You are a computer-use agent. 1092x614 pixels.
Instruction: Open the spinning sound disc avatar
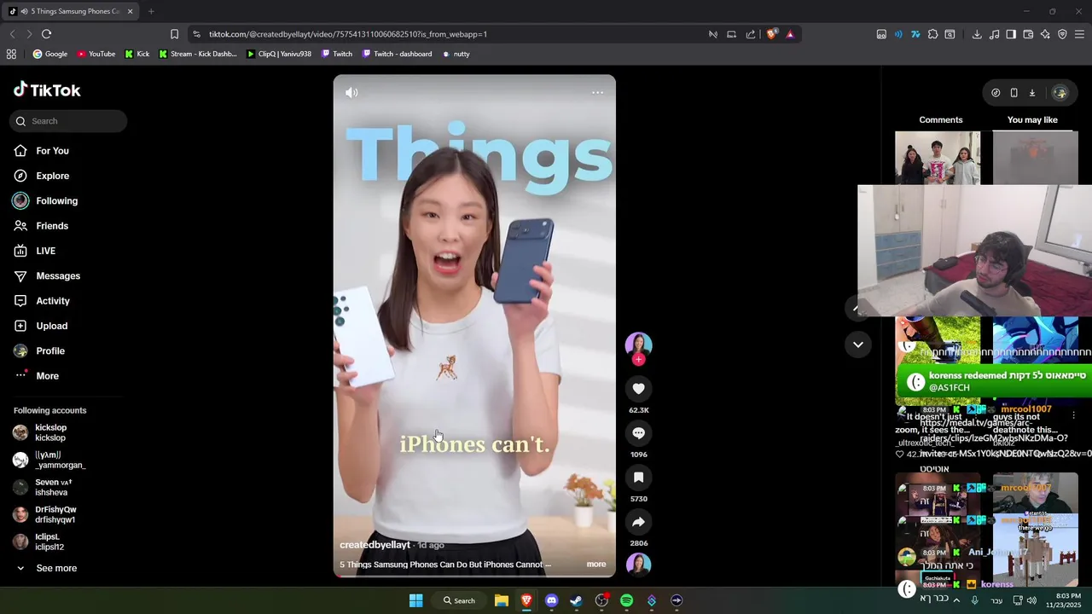tap(638, 564)
